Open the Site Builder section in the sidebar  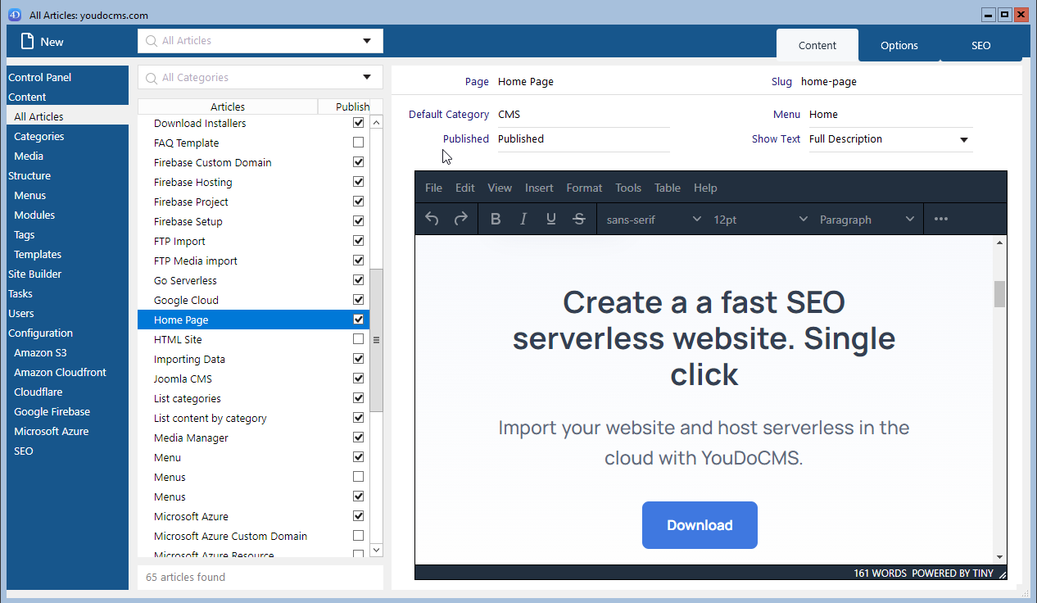34,274
